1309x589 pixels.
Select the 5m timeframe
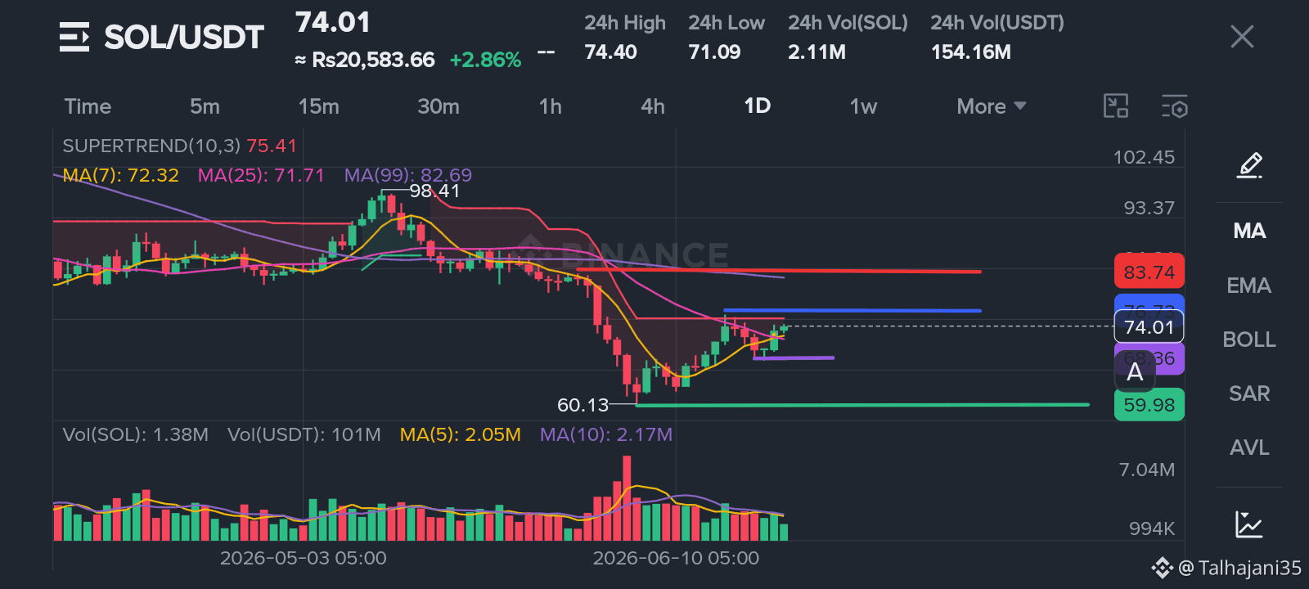point(205,106)
